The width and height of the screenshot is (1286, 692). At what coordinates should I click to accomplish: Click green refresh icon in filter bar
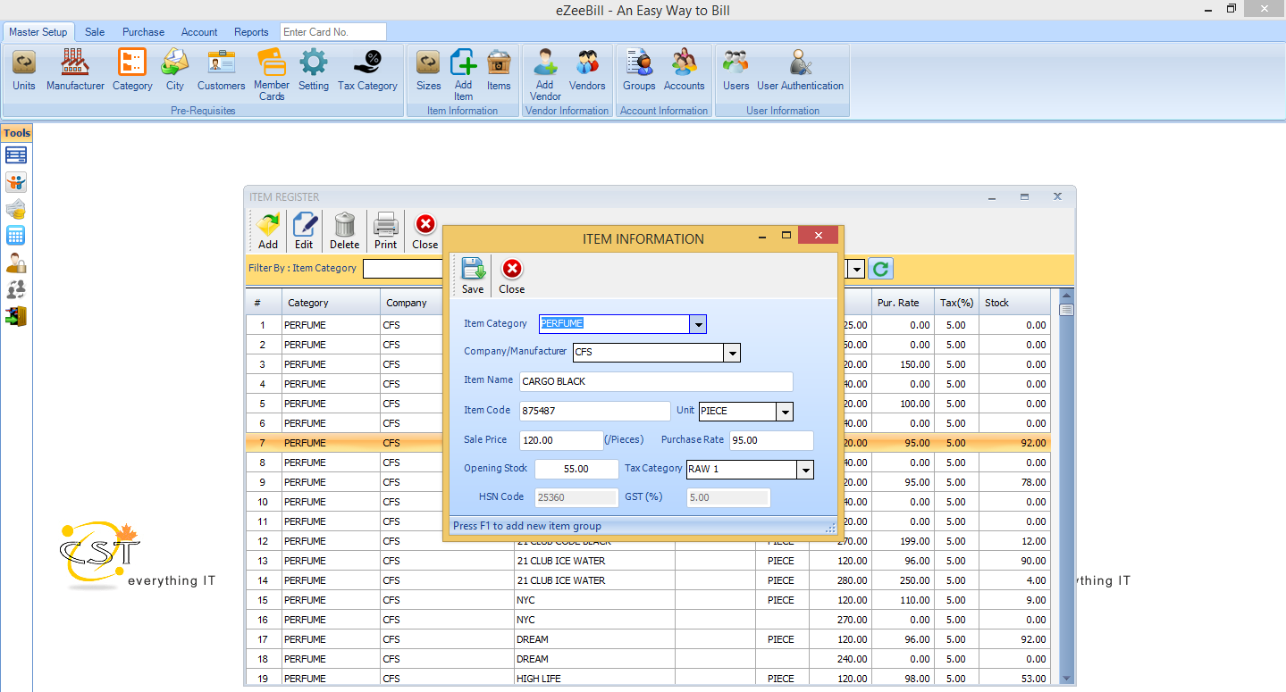coord(881,269)
